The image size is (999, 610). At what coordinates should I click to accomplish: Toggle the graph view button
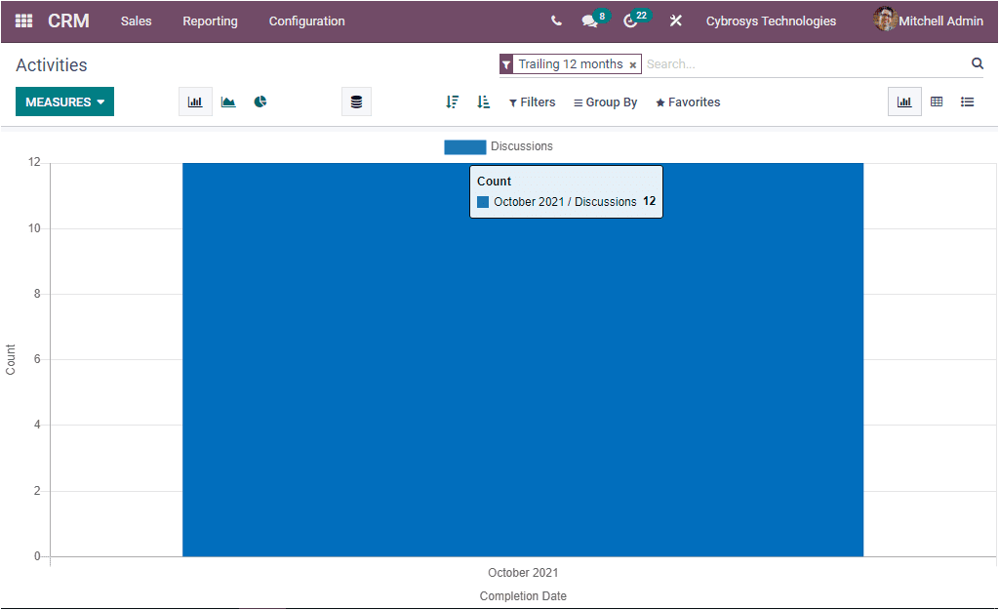click(904, 102)
